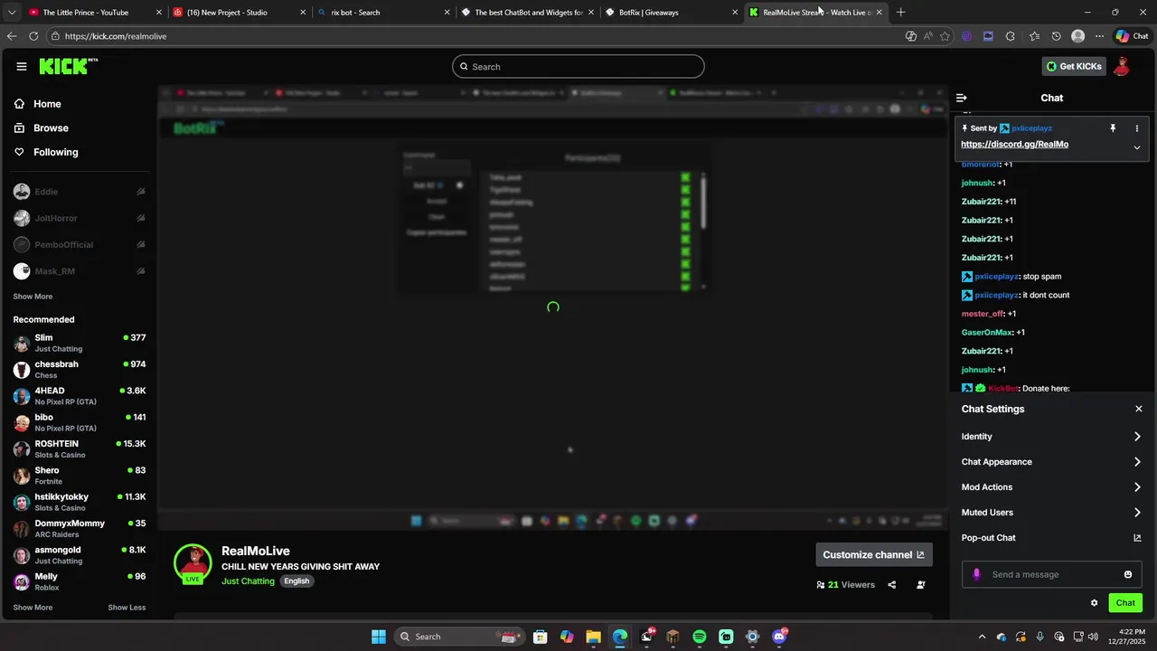Open the tab list dropdown arrow
Image resolution: width=1157 pixels, height=651 pixels.
11,13
